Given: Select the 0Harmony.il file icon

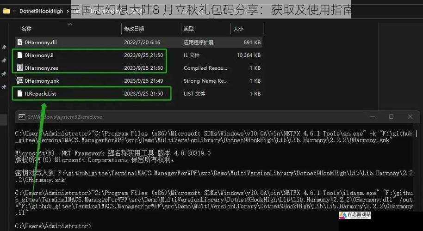Looking at the screenshot, I should [20, 55].
